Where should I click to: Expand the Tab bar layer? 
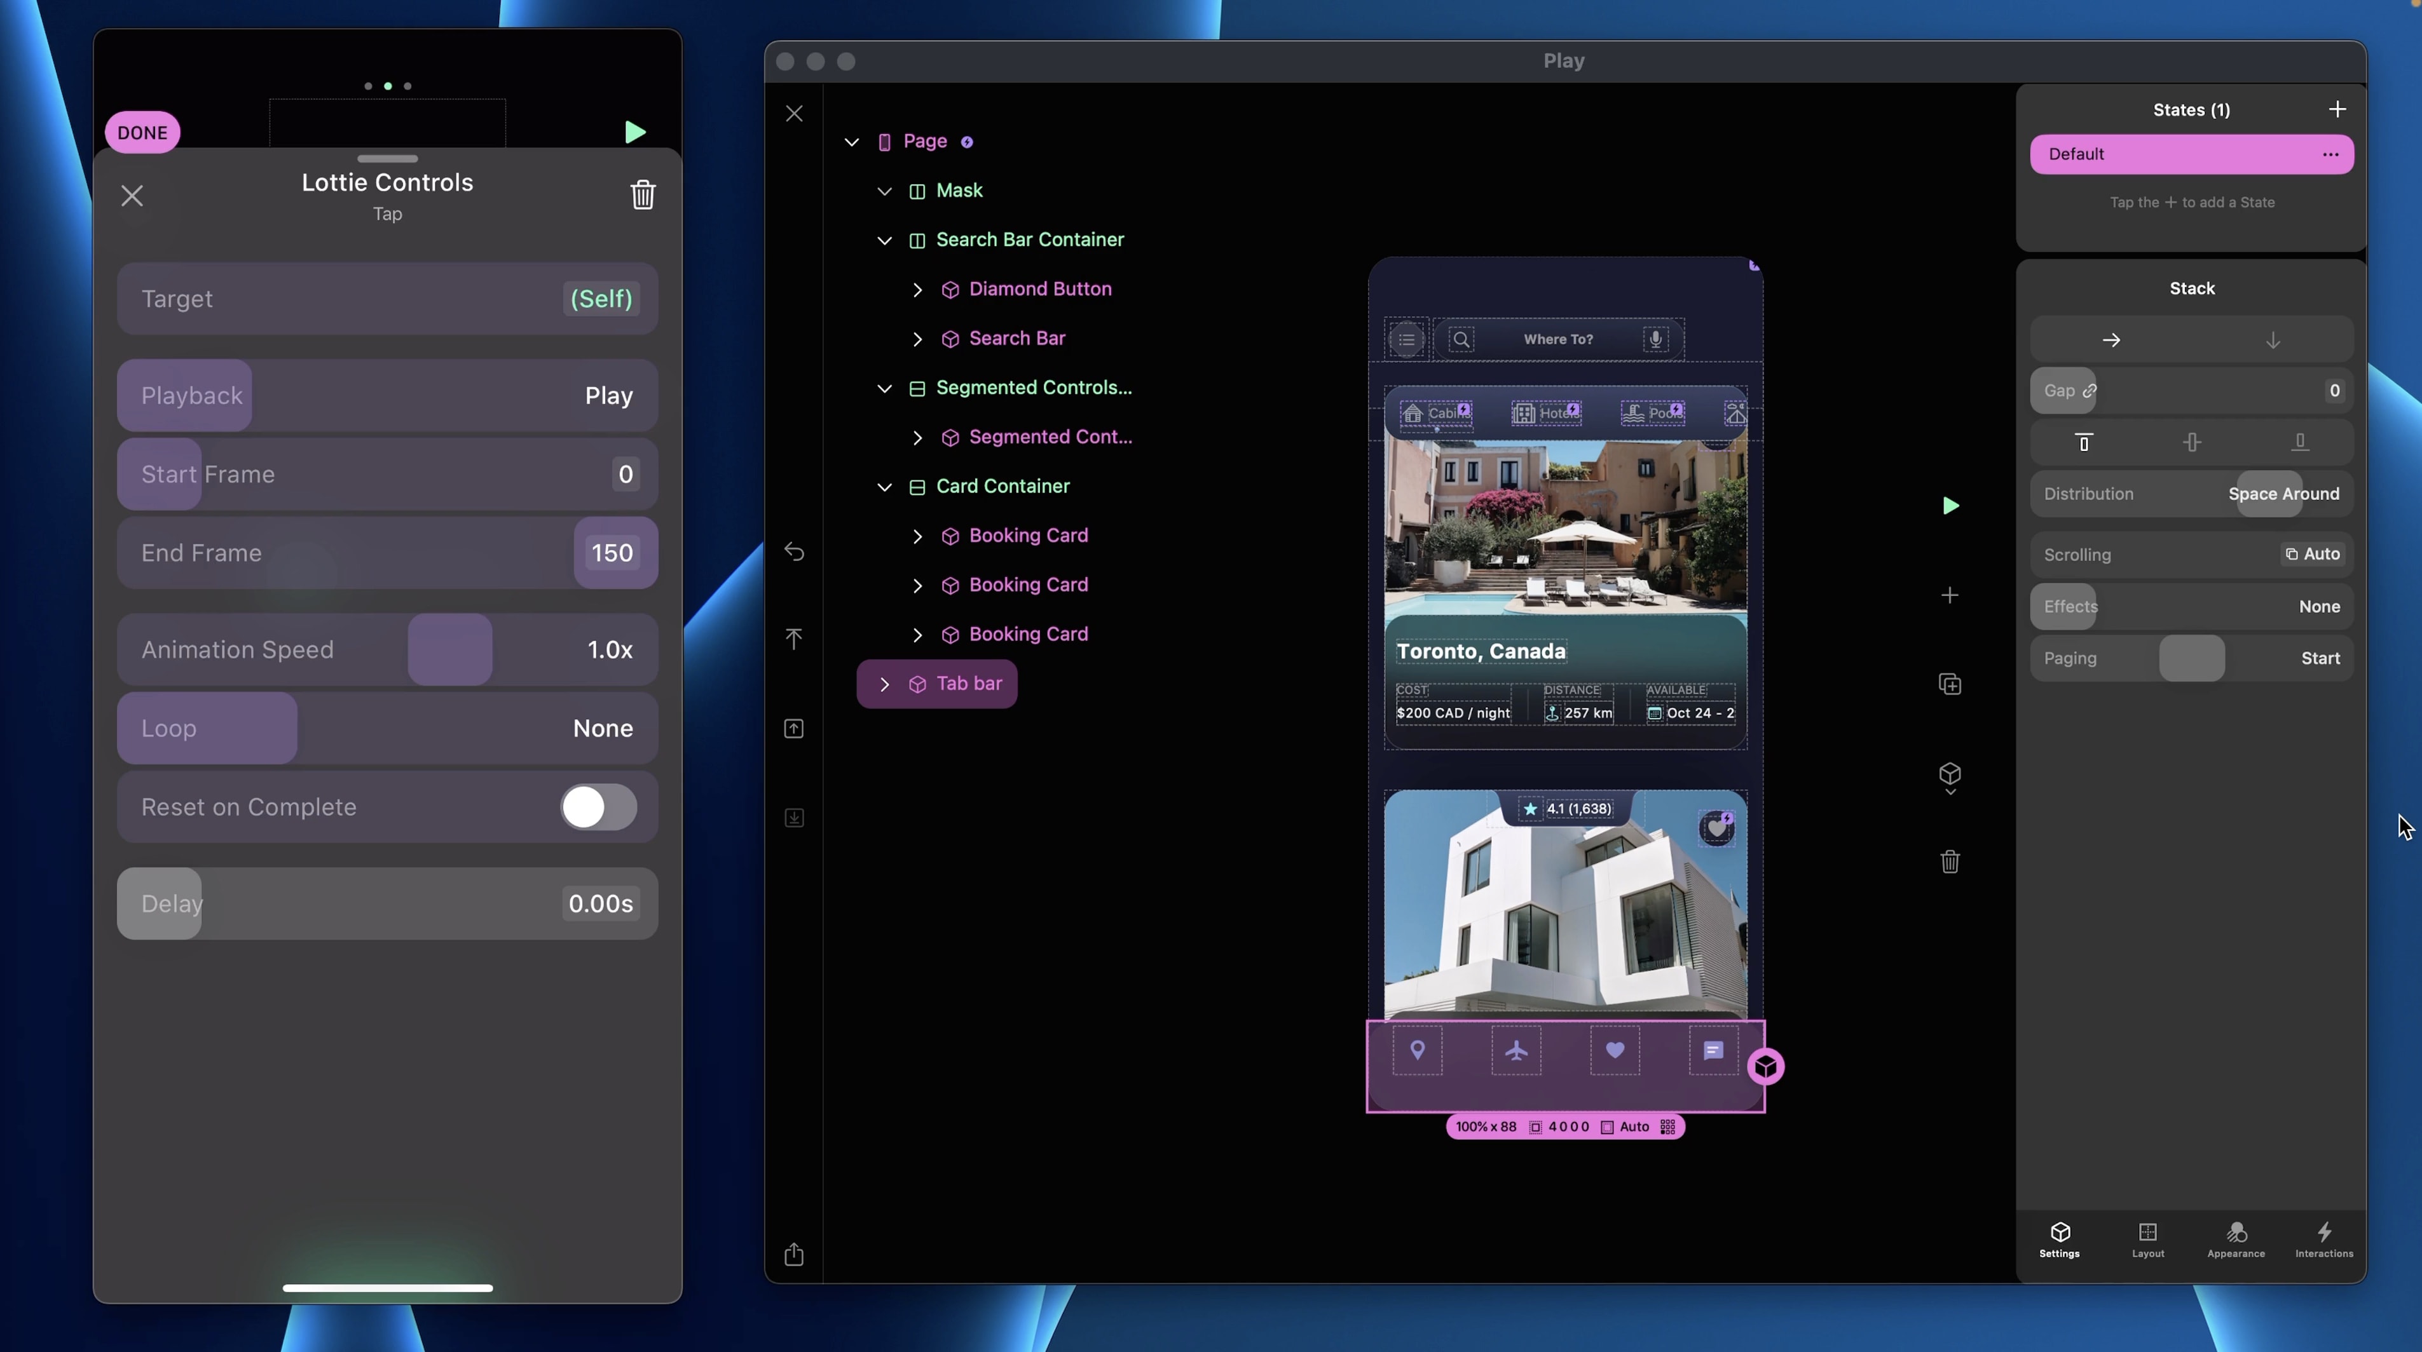pyautogui.click(x=884, y=684)
